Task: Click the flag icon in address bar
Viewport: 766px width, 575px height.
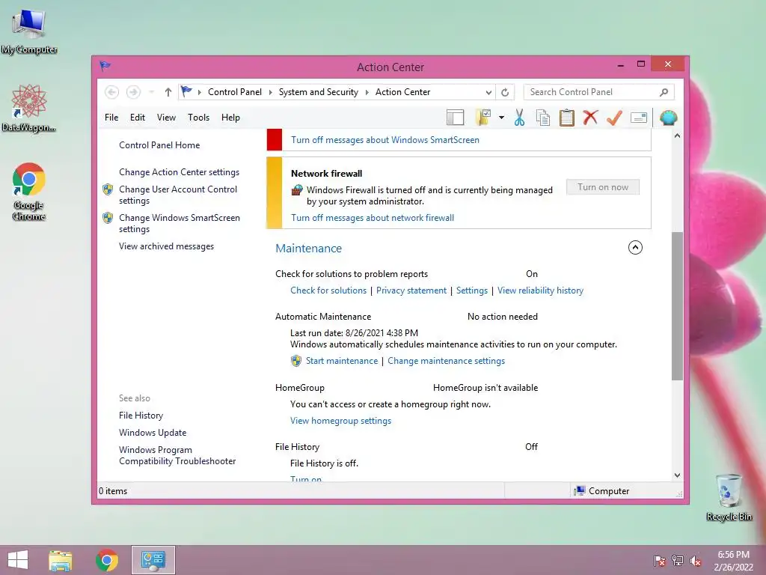Action: [x=186, y=91]
